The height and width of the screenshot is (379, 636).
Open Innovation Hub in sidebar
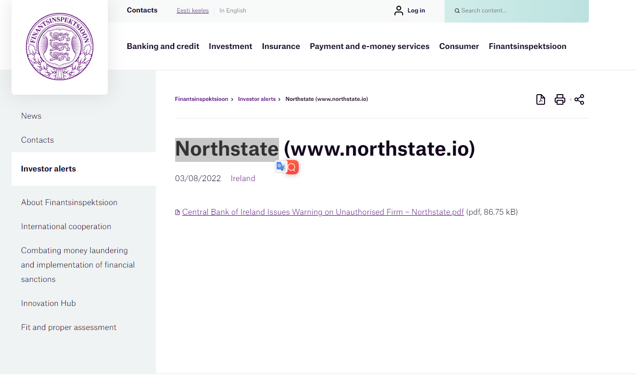pos(49,303)
